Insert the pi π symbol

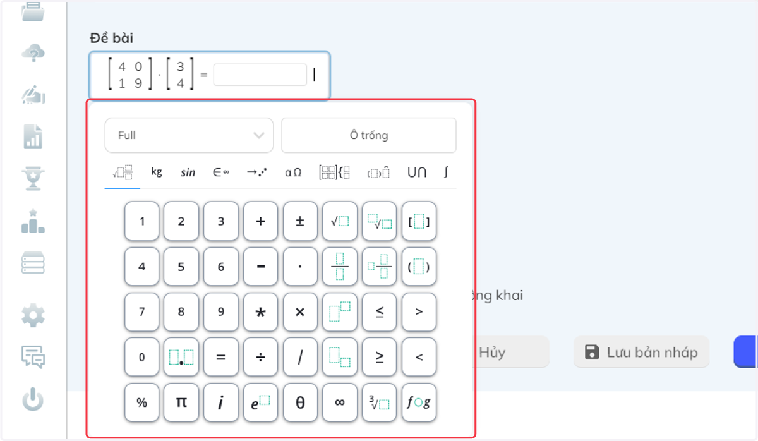click(181, 402)
